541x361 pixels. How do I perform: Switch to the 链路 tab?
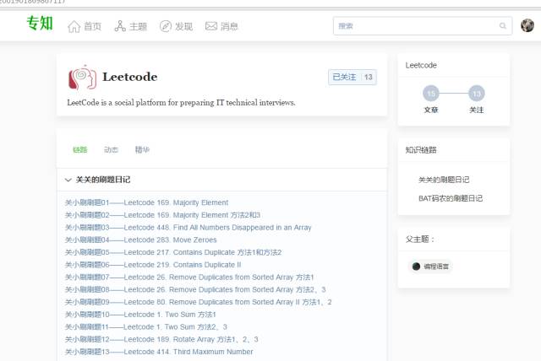coord(79,149)
